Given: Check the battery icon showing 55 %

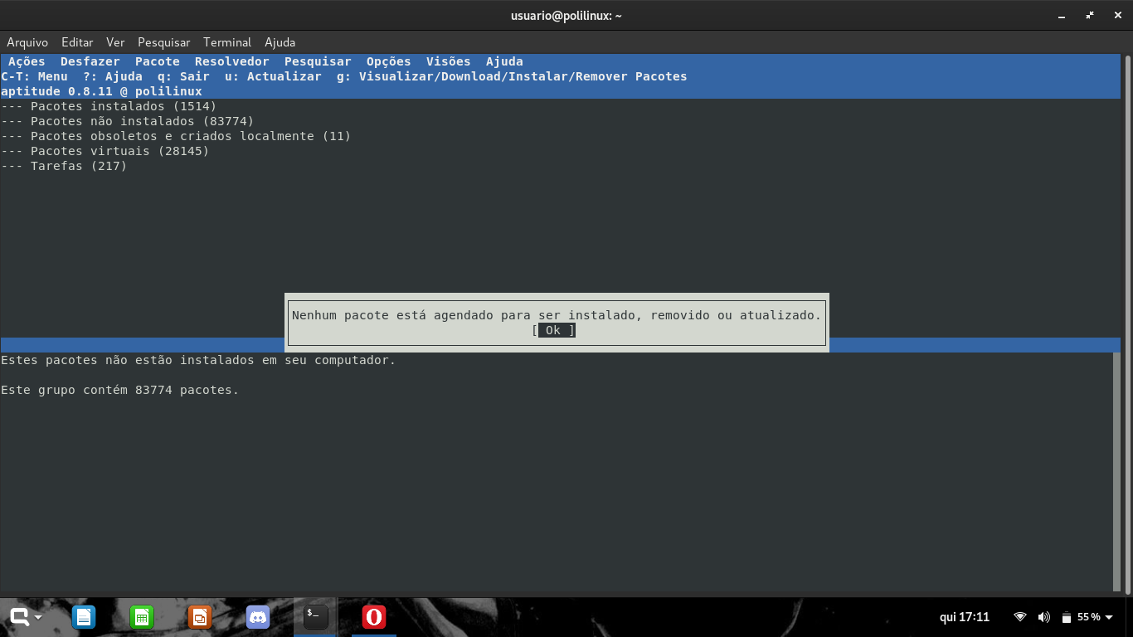Looking at the screenshot, I should point(1067,618).
